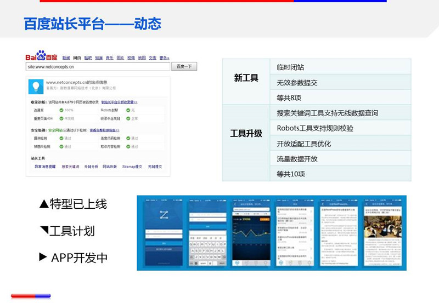
Task: Click green check icon for 被篡改检测
Action: tap(61, 146)
